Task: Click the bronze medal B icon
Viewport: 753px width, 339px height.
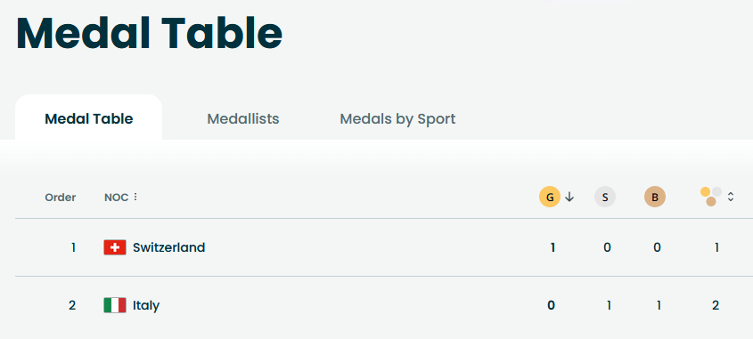Action: [655, 197]
